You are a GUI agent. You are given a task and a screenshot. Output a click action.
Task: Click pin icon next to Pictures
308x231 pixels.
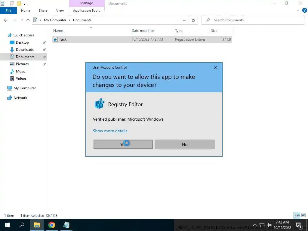(45, 64)
